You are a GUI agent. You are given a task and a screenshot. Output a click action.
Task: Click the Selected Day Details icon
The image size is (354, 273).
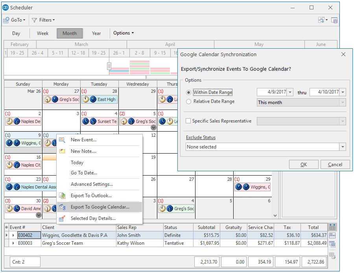[x=62, y=218]
